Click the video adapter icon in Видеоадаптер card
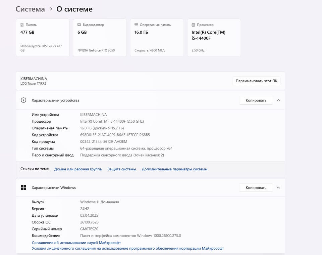The image size is (322, 255). pyautogui.click(x=79, y=25)
